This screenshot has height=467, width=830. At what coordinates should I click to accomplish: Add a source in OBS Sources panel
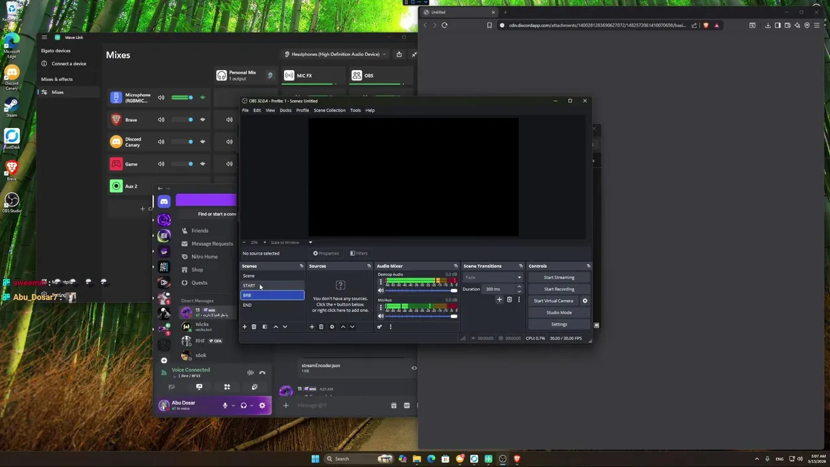(x=311, y=327)
